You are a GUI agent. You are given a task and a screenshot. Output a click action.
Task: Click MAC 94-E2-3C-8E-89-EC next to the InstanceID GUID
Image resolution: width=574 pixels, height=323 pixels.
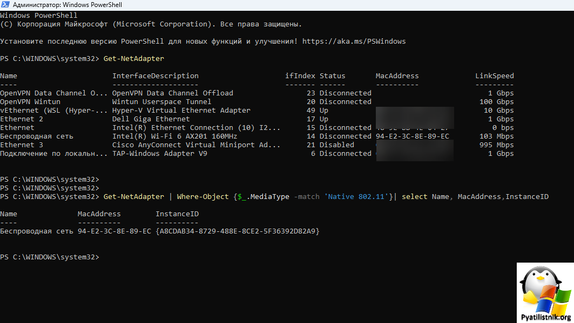click(114, 231)
